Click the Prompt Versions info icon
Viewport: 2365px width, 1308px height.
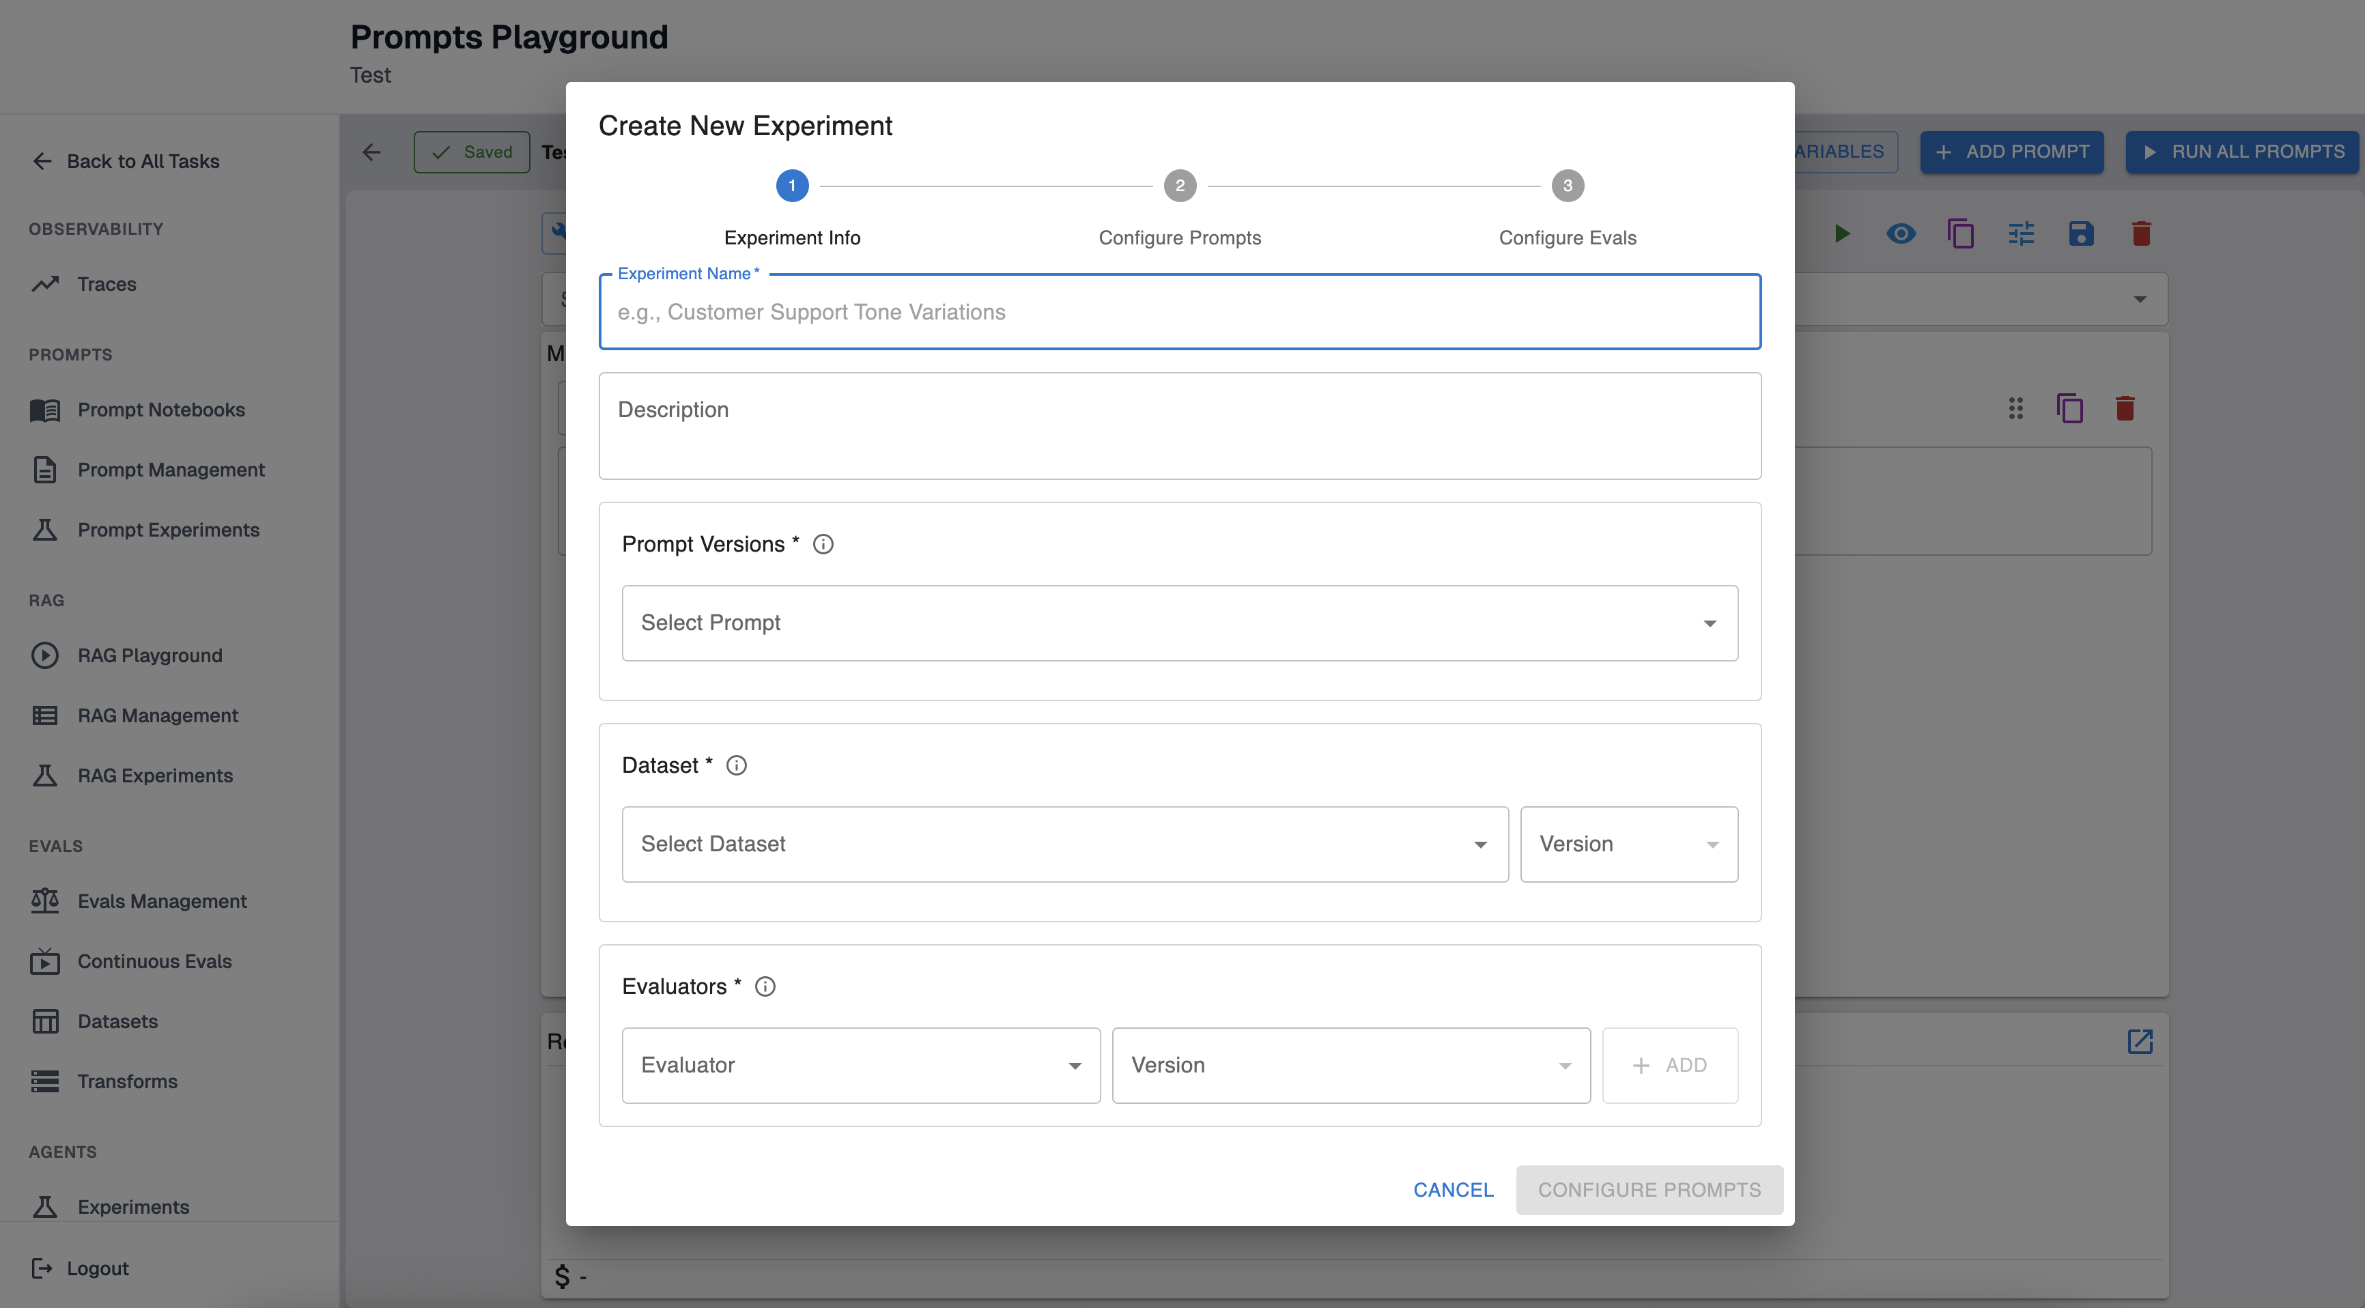pyautogui.click(x=823, y=544)
